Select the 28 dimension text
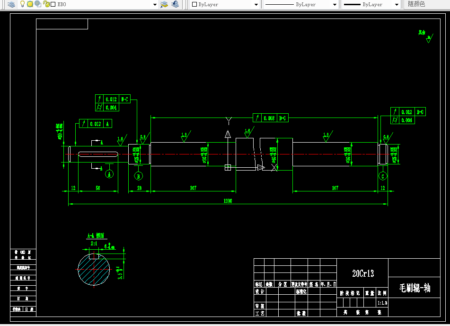 139,188
